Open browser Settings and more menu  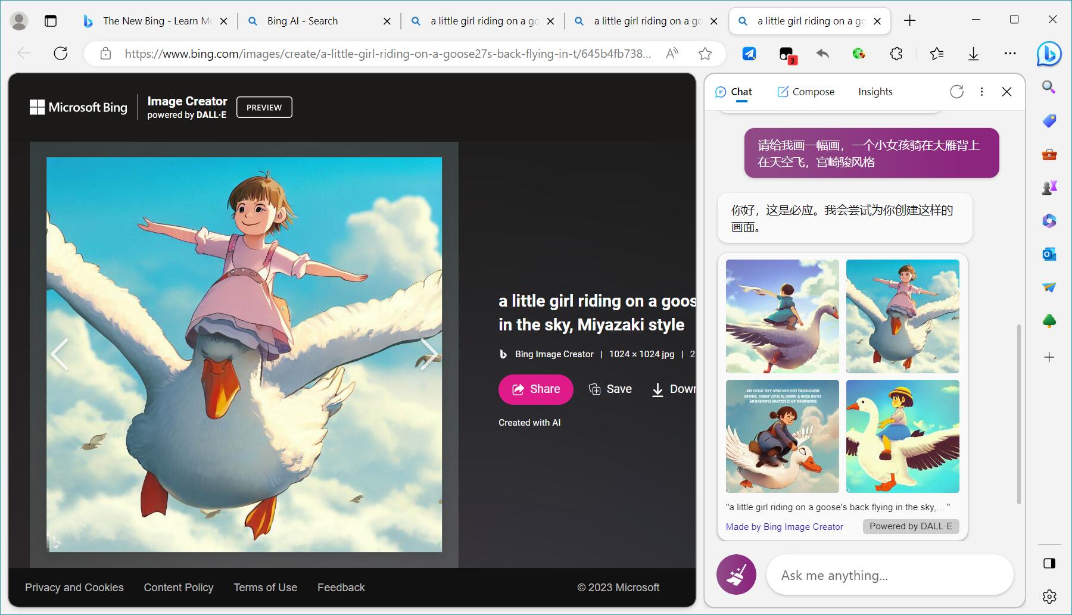(x=1010, y=54)
